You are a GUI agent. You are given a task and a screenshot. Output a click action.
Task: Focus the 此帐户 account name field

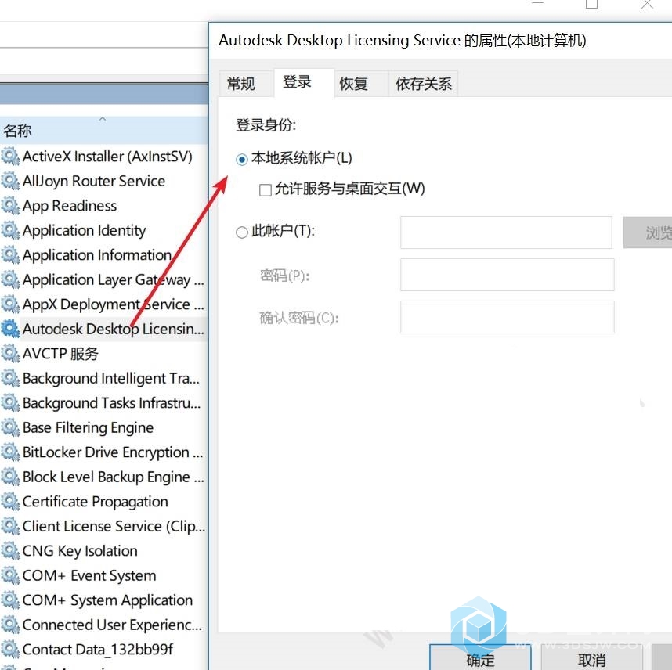[x=506, y=232]
